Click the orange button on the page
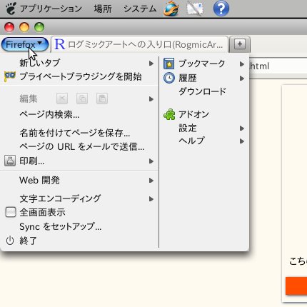 coord(296,286)
